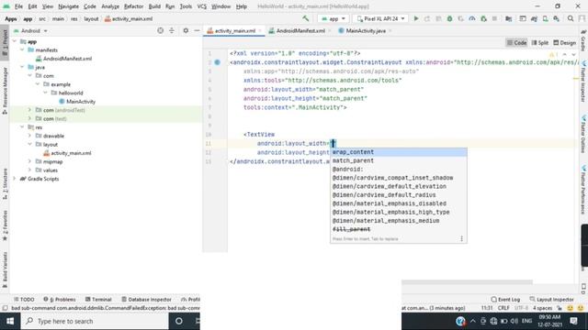
Task: Collapse the java folder
Action: coord(22,67)
